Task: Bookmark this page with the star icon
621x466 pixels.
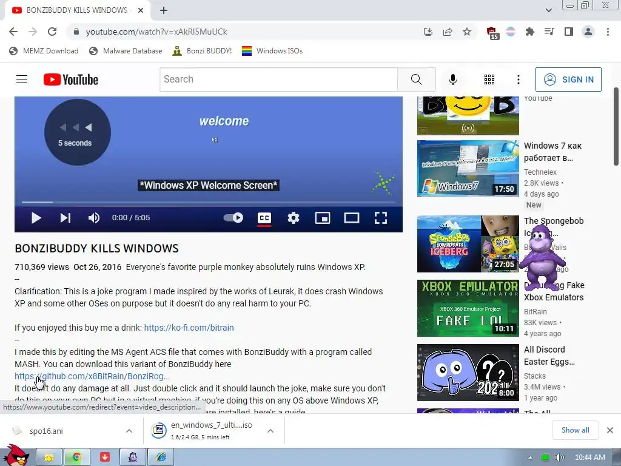Action: pyautogui.click(x=467, y=32)
